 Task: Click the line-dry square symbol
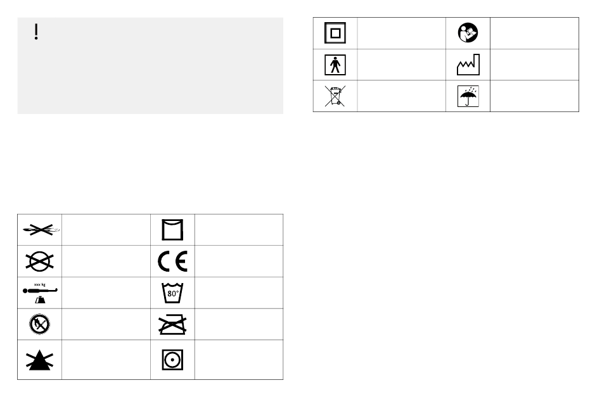pyautogui.click(x=172, y=230)
